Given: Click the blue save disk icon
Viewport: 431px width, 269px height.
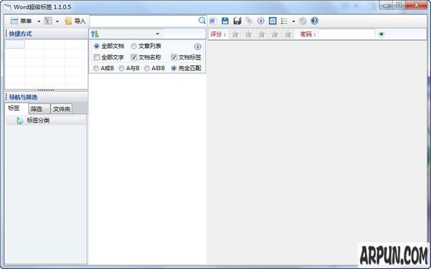Looking at the screenshot, I should pos(225,21).
